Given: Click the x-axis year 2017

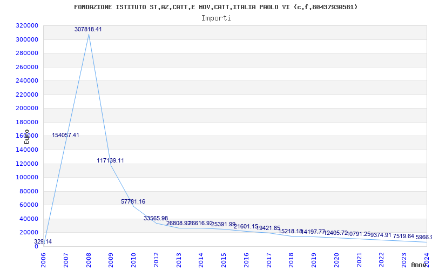Looking at the screenshot, I should click(x=269, y=260).
